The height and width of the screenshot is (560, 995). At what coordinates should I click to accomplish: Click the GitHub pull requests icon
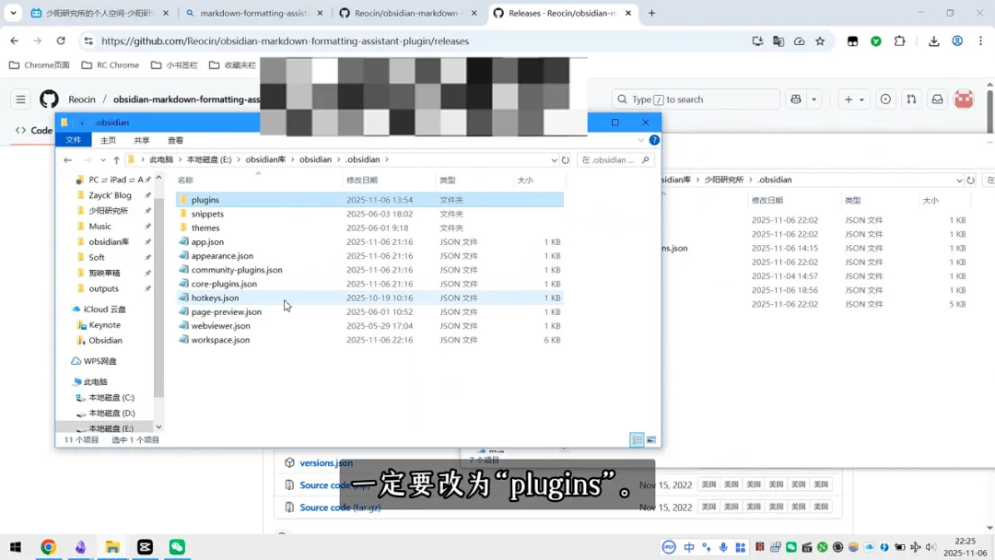pyautogui.click(x=910, y=99)
